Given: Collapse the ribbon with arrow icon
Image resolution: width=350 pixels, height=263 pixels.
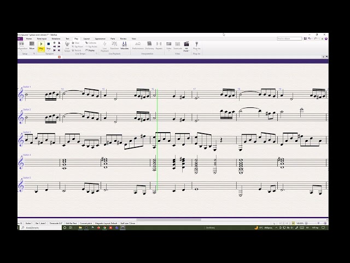Looking at the screenshot, I should 322,39.
